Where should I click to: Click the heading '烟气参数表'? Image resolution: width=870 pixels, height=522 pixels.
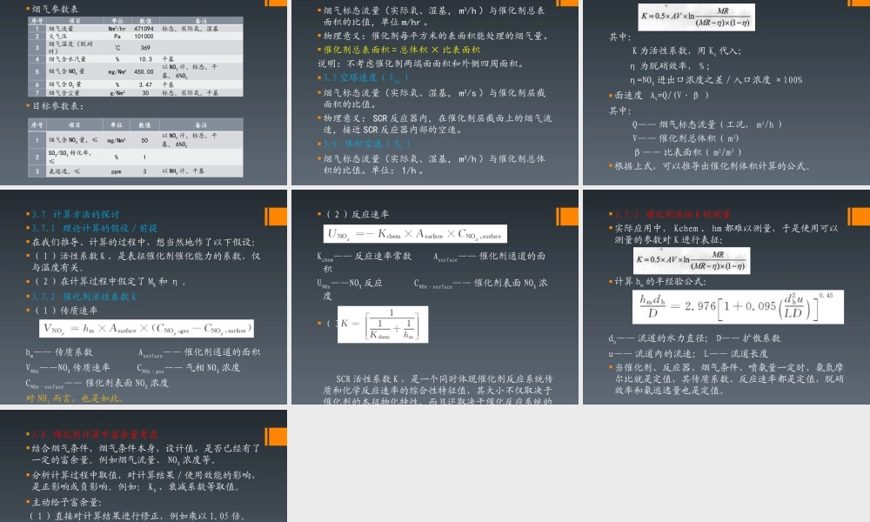[54, 9]
